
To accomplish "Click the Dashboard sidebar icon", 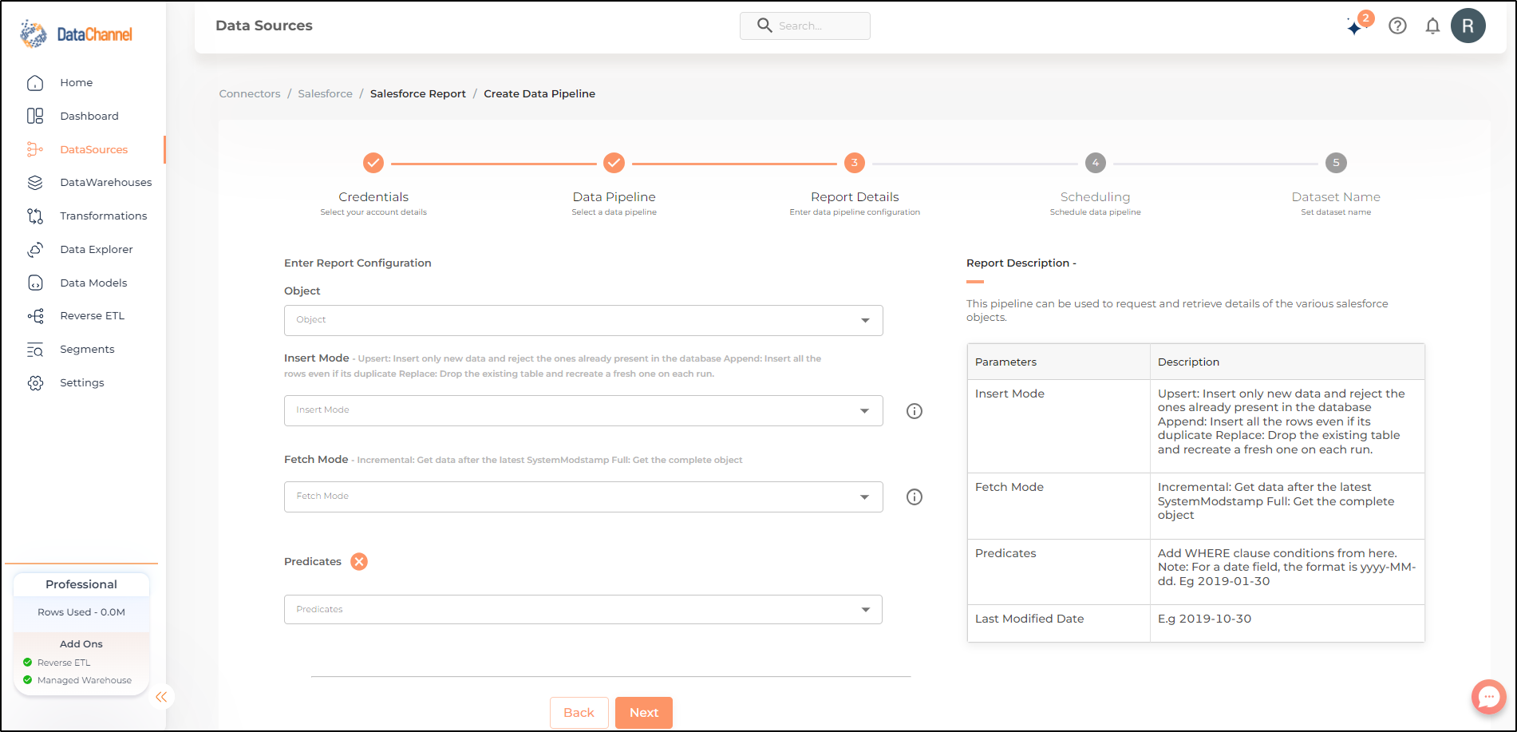I will 35,116.
